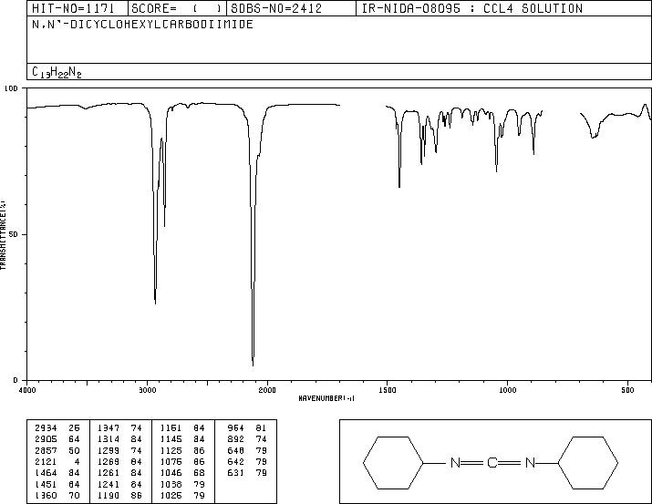
Task: Select the 2121 peak table entry
Action: click(x=57, y=461)
